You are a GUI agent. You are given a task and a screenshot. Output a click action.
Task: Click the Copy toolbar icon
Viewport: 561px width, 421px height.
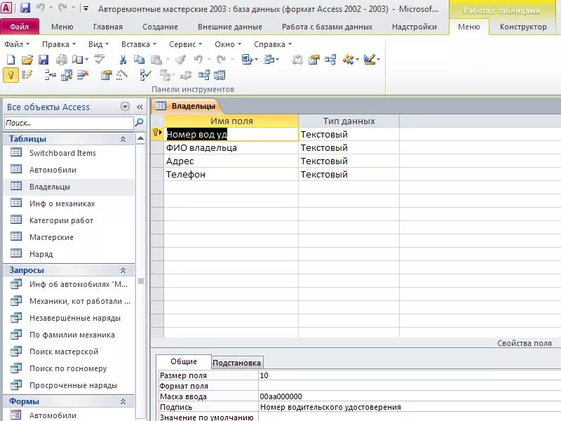(x=139, y=60)
